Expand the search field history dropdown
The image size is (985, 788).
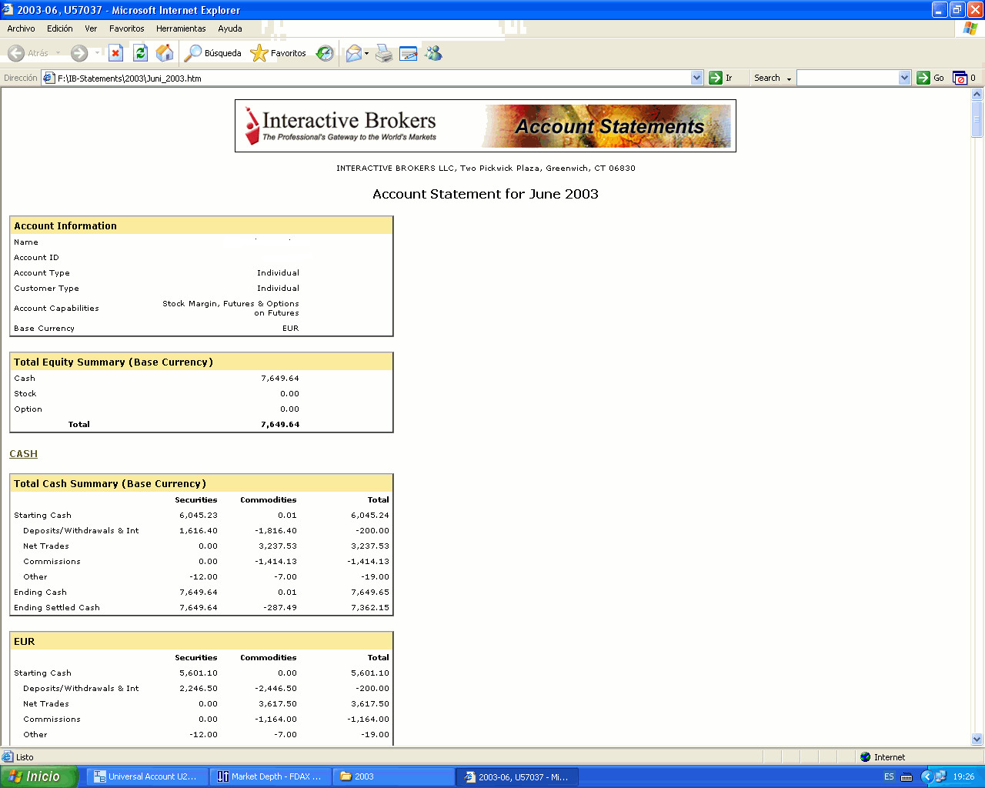(x=905, y=78)
